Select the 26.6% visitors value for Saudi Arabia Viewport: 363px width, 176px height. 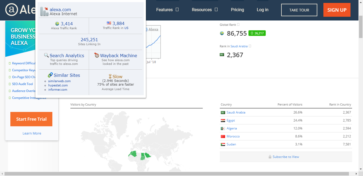[298, 112]
